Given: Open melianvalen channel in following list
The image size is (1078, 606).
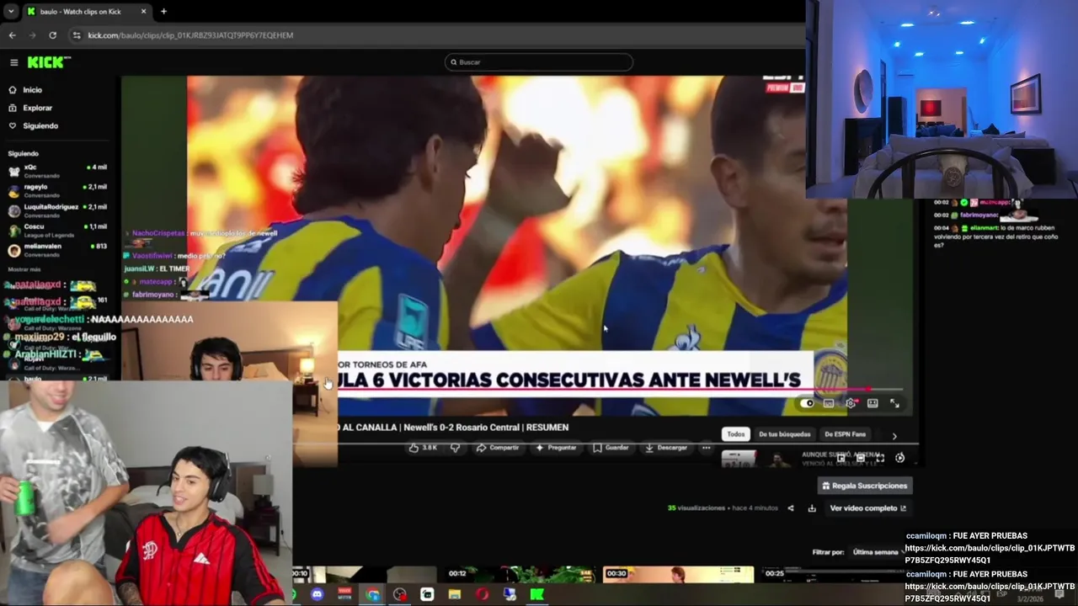Looking at the screenshot, I should pos(57,250).
